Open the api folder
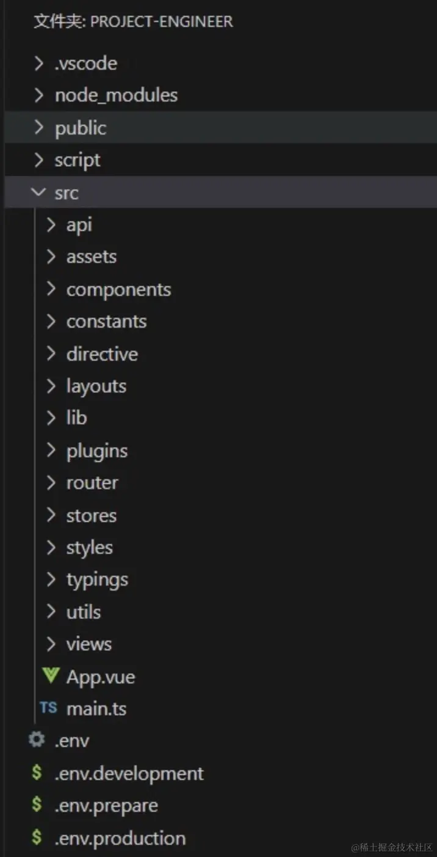Image resolution: width=437 pixels, height=857 pixels. pyautogui.click(x=79, y=225)
